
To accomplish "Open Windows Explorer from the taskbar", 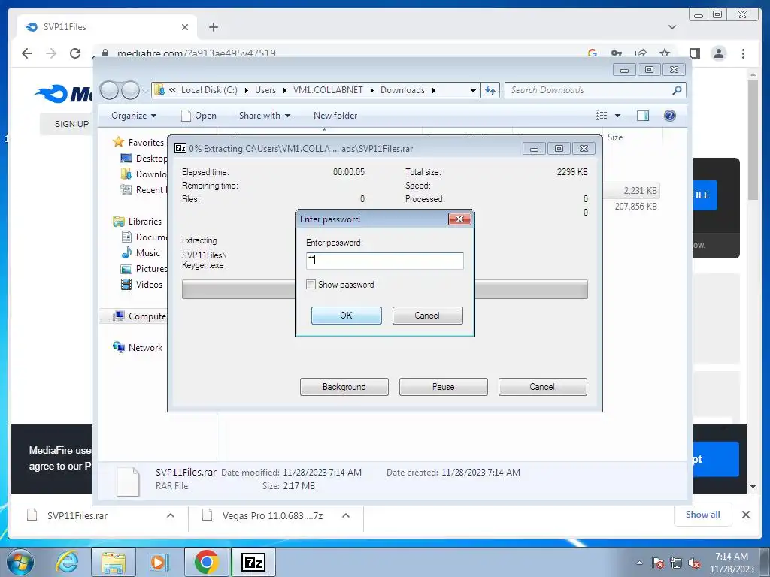I will 114,562.
